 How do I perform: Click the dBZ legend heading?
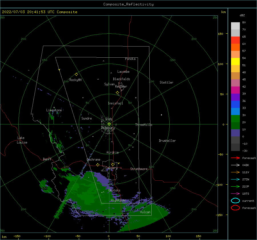coord(242,15)
